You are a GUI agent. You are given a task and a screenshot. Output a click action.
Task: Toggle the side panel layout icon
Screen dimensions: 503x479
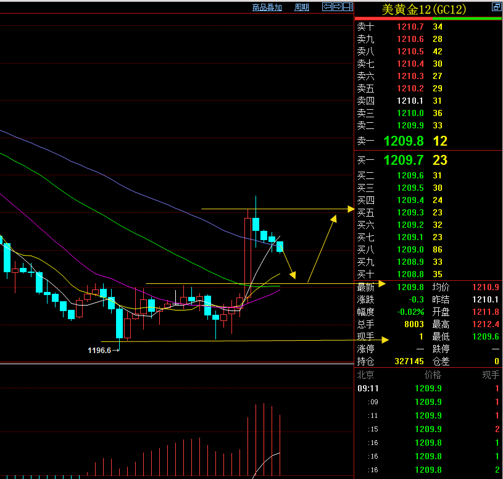pyautogui.click(x=347, y=7)
